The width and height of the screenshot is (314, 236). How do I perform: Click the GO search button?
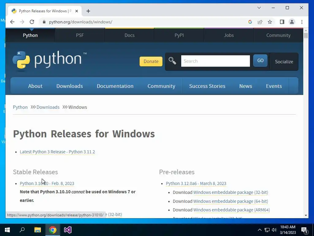pyautogui.click(x=260, y=61)
